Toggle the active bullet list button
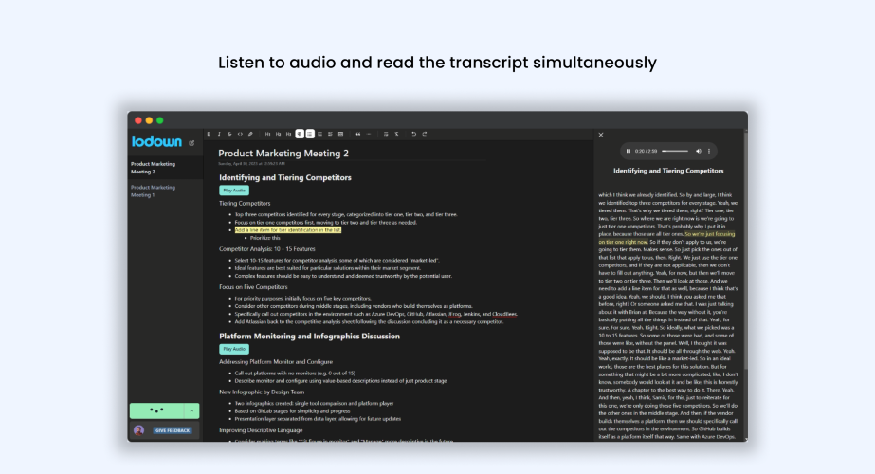This screenshot has height=474, width=875. [310, 134]
